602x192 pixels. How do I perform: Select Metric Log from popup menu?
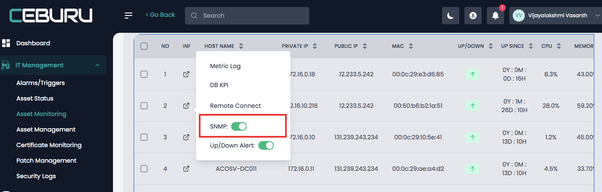coord(225,66)
